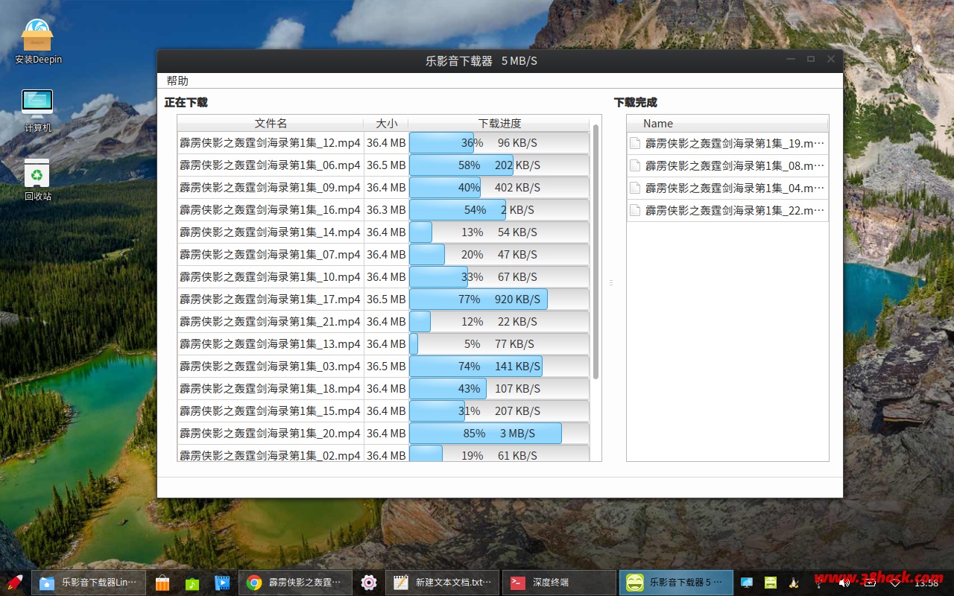Select completed file 霹雳侠影之轰霆剑海录第1集_04
This screenshot has height=596, width=954.
point(727,188)
